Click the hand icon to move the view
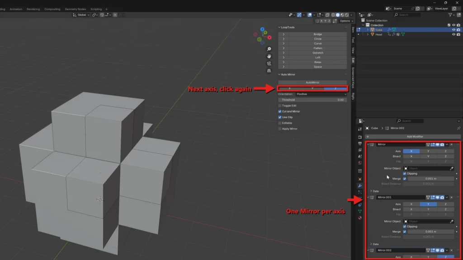Image resolution: width=463 pixels, height=260 pixels. (269, 56)
